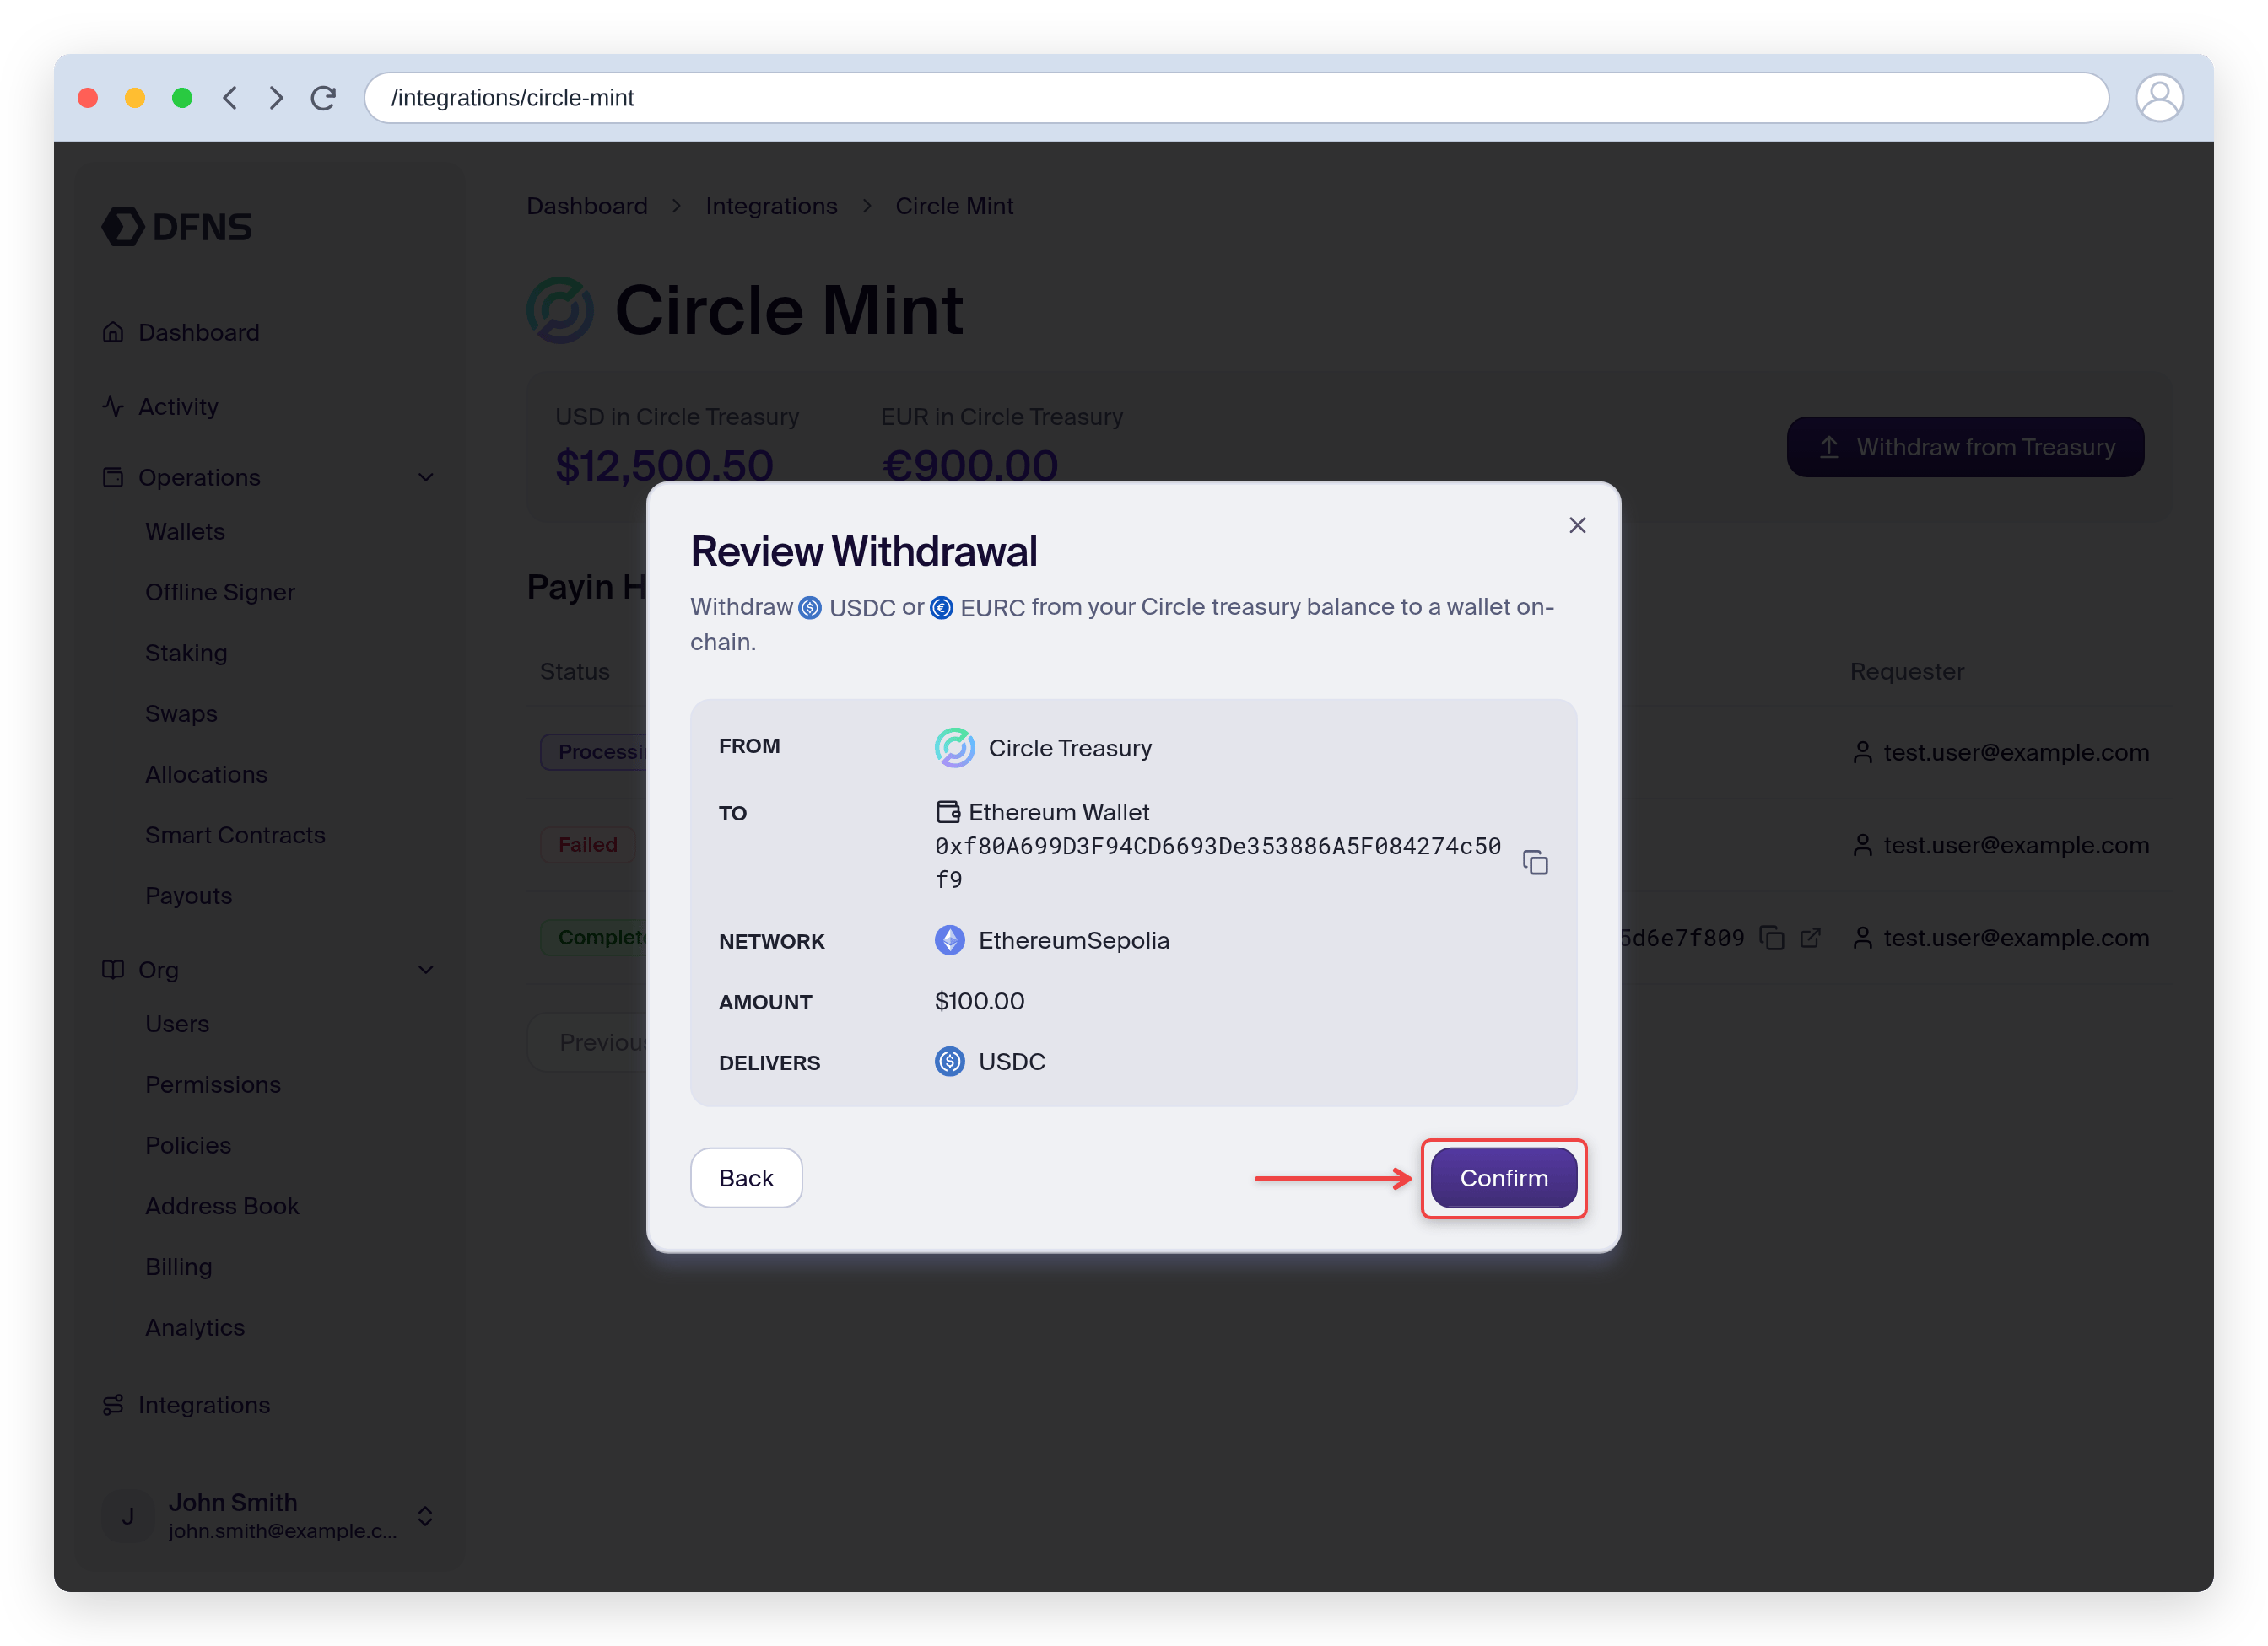This screenshot has width=2268, height=1646.
Task: Click the browser forward arrow
Action: (x=277, y=98)
